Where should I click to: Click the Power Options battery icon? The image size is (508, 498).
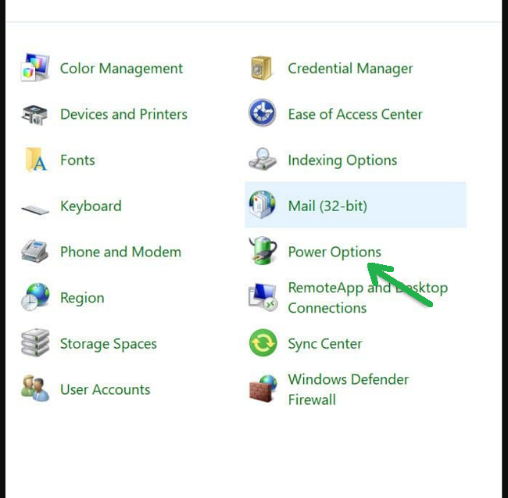click(x=262, y=252)
